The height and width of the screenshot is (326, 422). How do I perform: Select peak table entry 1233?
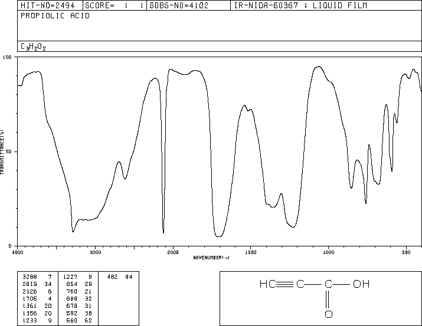(x=37, y=320)
